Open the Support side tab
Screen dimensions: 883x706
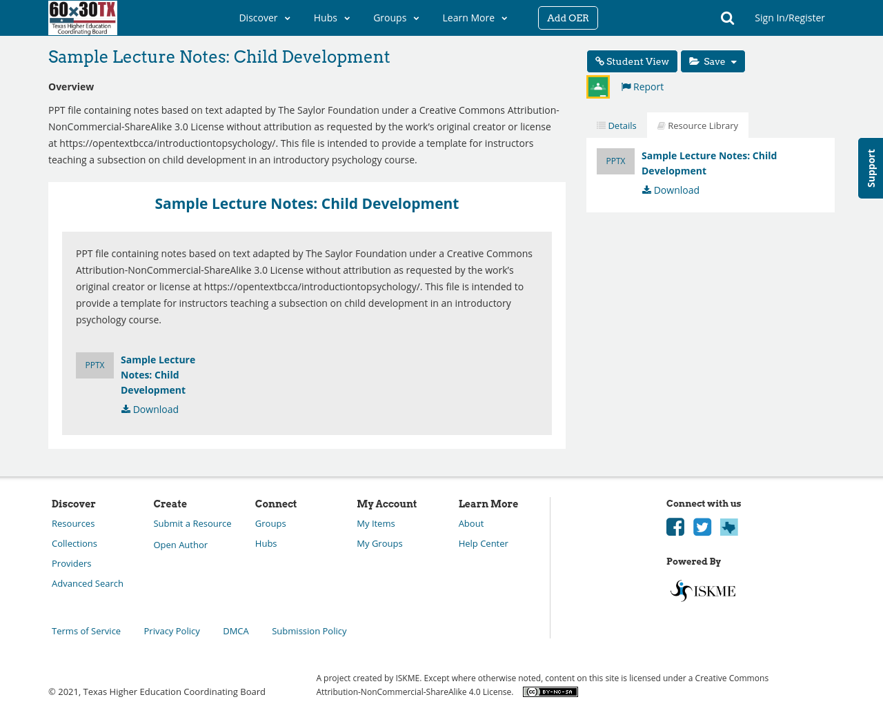pyautogui.click(x=871, y=168)
